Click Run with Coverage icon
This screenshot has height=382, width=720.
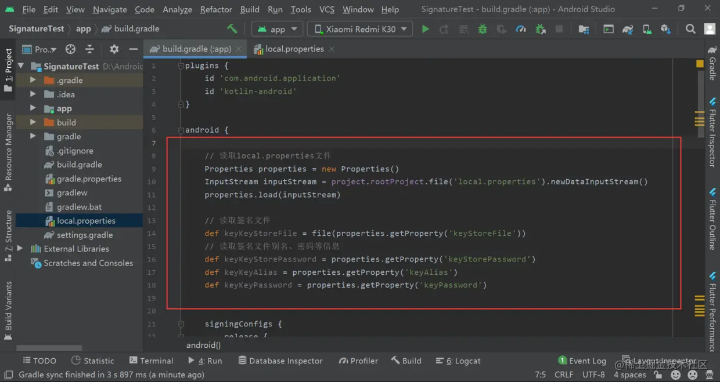click(x=502, y=29)
